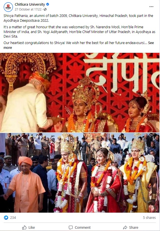Click the public globe privacy icon

[45, 9]
